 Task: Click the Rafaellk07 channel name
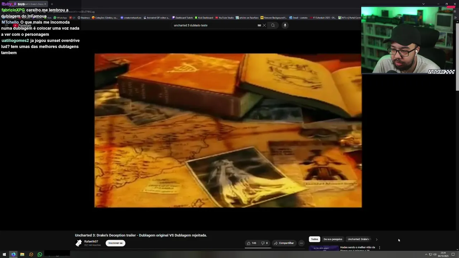[91, 242]
